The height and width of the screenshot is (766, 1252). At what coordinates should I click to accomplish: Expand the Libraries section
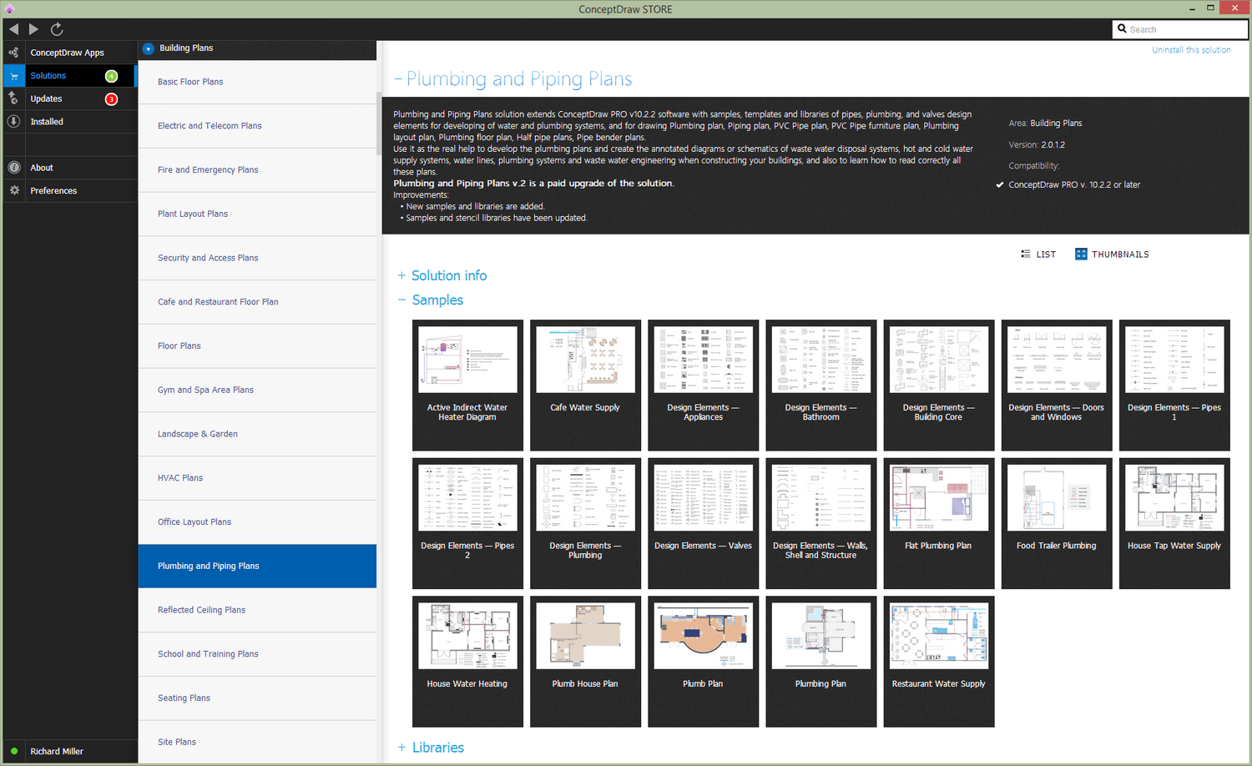click(x=401, y=748)
